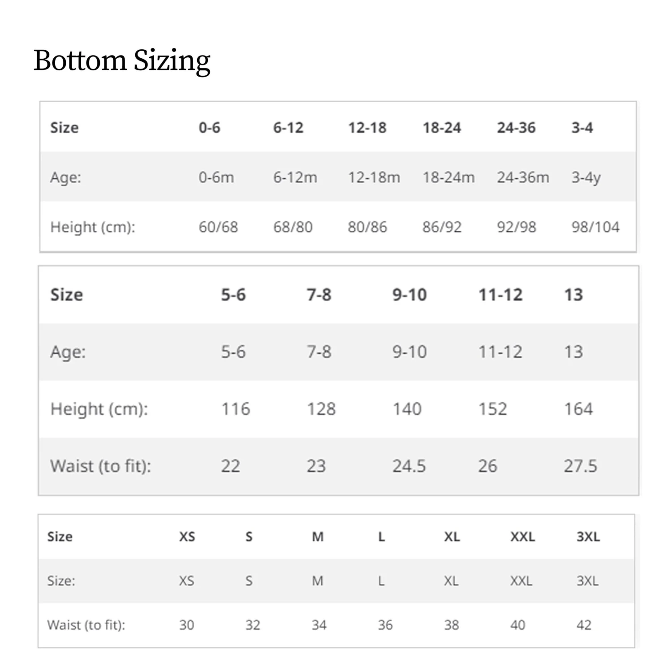Click waist value 30 for XS
The image size is (672, 672).
pos(186,625)
